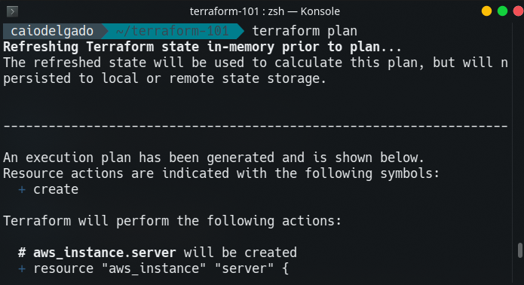Viewport: 524px width, 285px height.
Task: Click the terminal scrollbar handle
Action: [x=519, y=250]
